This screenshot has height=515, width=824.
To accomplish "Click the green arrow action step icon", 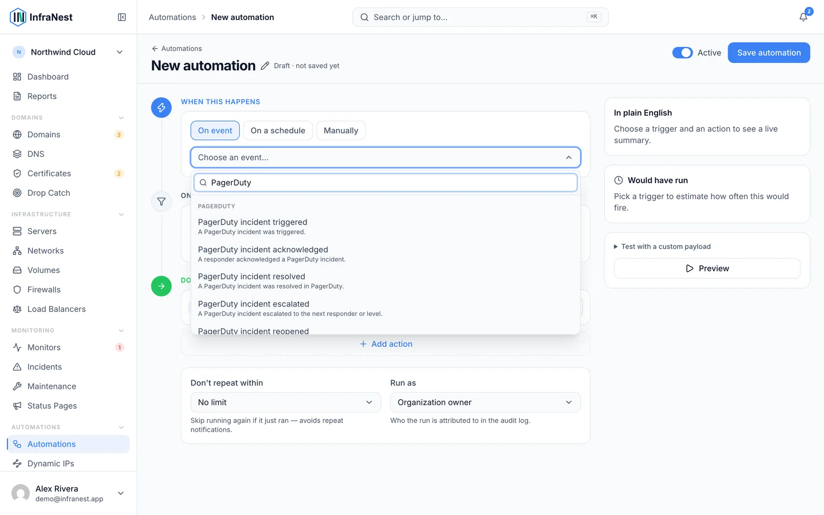I will 161,286.
